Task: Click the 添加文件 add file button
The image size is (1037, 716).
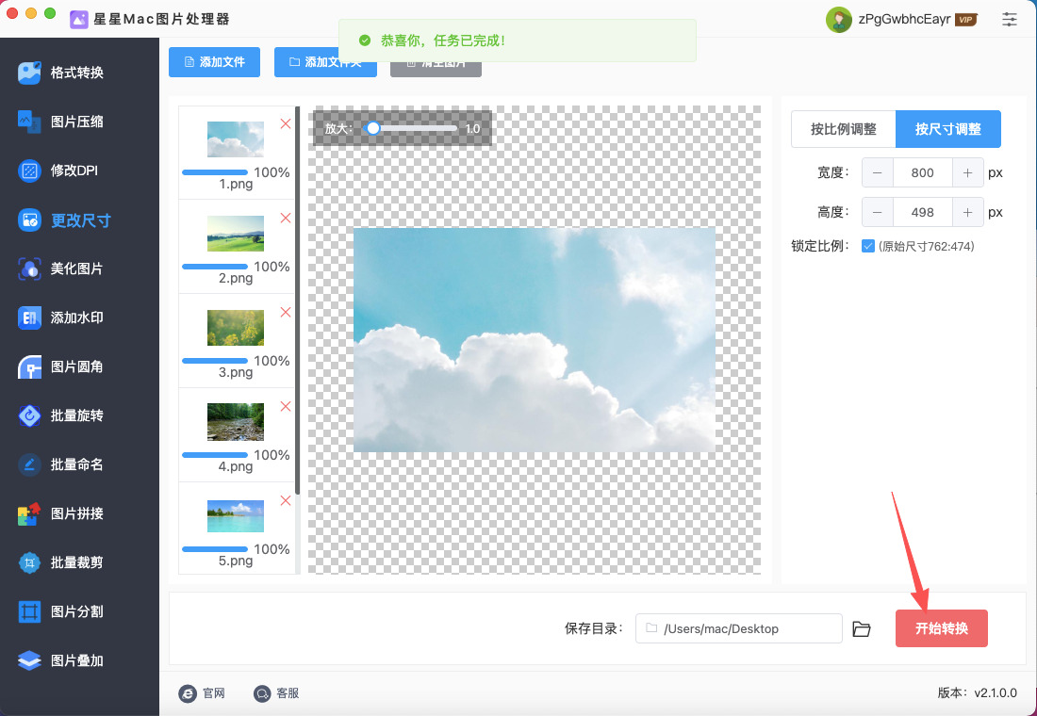Action: coord(214,62)
